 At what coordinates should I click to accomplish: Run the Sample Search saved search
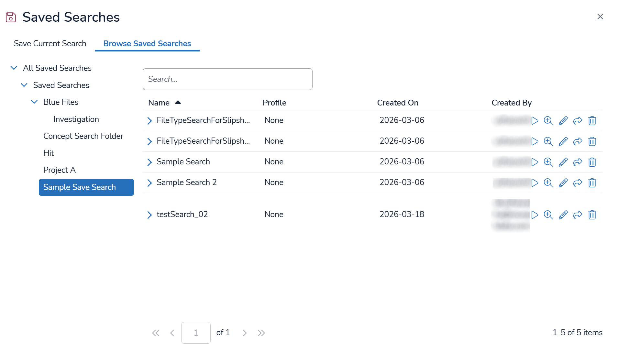point(535,162)
